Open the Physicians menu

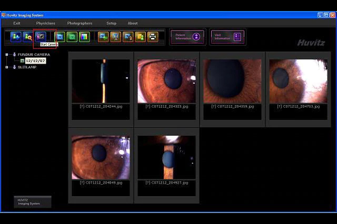(46, 23)
